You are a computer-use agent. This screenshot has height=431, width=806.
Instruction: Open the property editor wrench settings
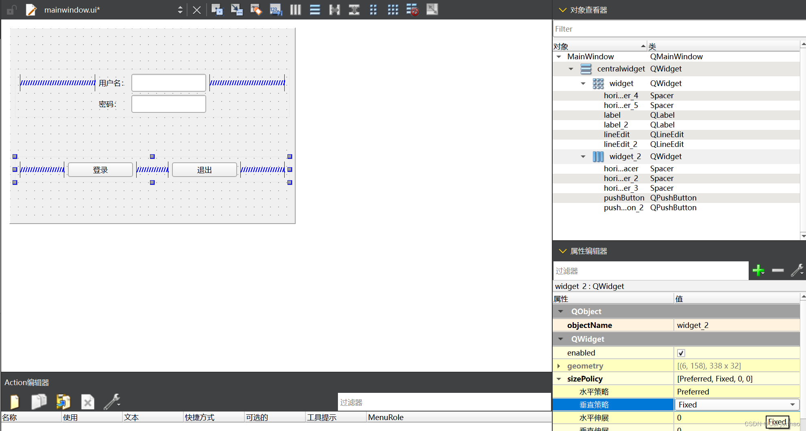(x=797, y=270)
